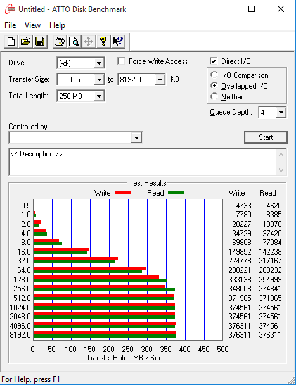Click the Save floppy disk icon
The width and height of the screenshot is (296, 385).
(40, 41)
